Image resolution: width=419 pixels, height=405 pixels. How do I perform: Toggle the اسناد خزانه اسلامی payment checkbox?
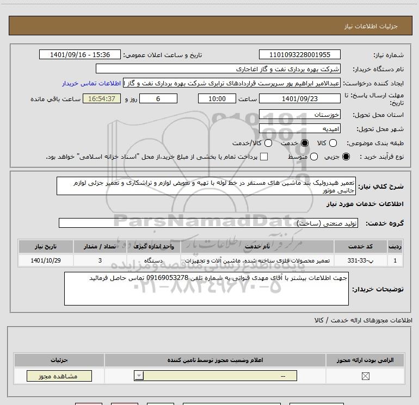click(264, 157)
